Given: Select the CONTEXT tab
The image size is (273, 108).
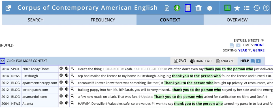Looking at the screenshot, I should tap(170, 20).
